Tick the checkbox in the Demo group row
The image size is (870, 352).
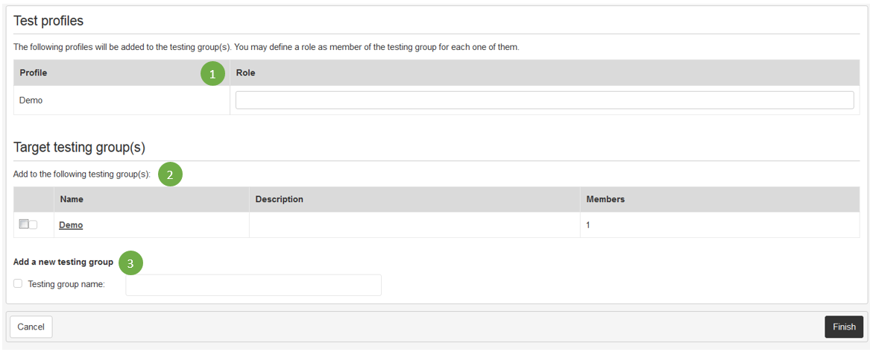(25, 224)
